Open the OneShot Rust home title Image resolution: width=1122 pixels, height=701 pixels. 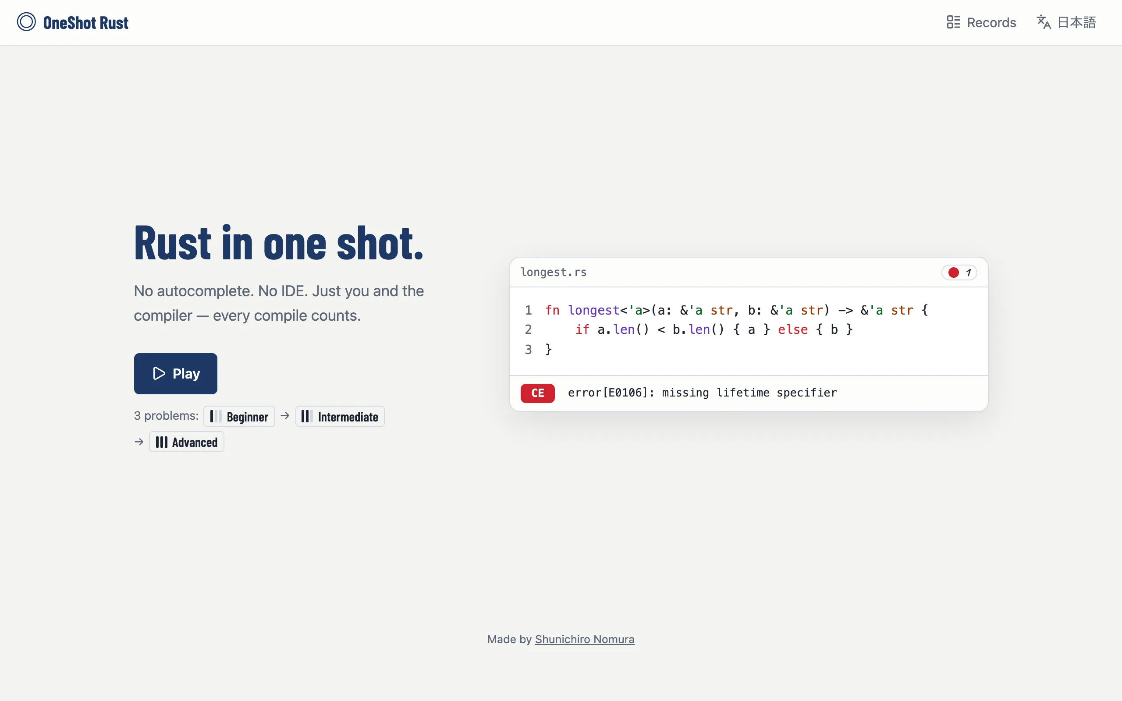point(86,23)
